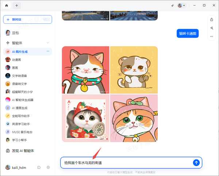Screen dimensions: 219x176
Task: Open the strawberry hat cat image
Action: pos(86,118)
